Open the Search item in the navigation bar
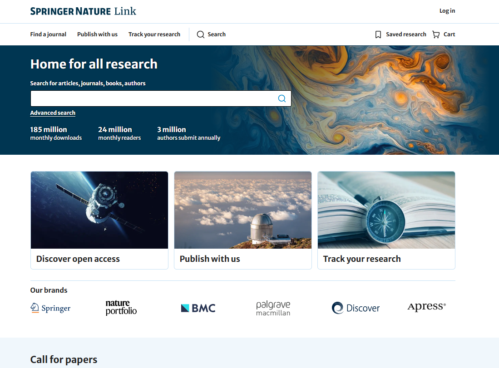 pos(211,34)
